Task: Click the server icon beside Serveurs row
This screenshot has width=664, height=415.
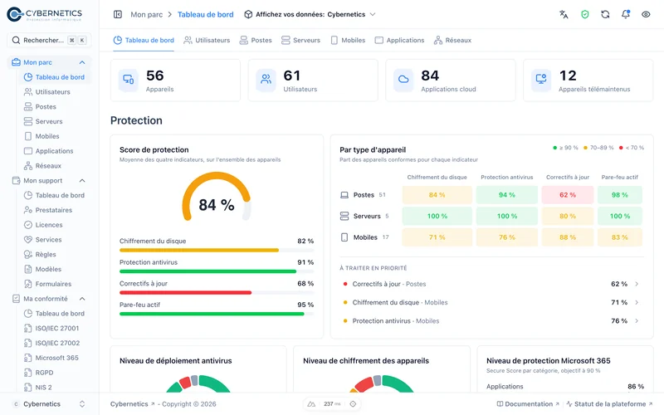Action: 344,216
